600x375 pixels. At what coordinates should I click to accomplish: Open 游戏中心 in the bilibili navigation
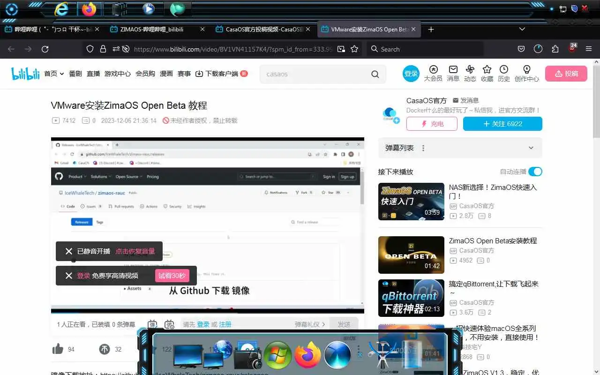[x=118, y=74]
